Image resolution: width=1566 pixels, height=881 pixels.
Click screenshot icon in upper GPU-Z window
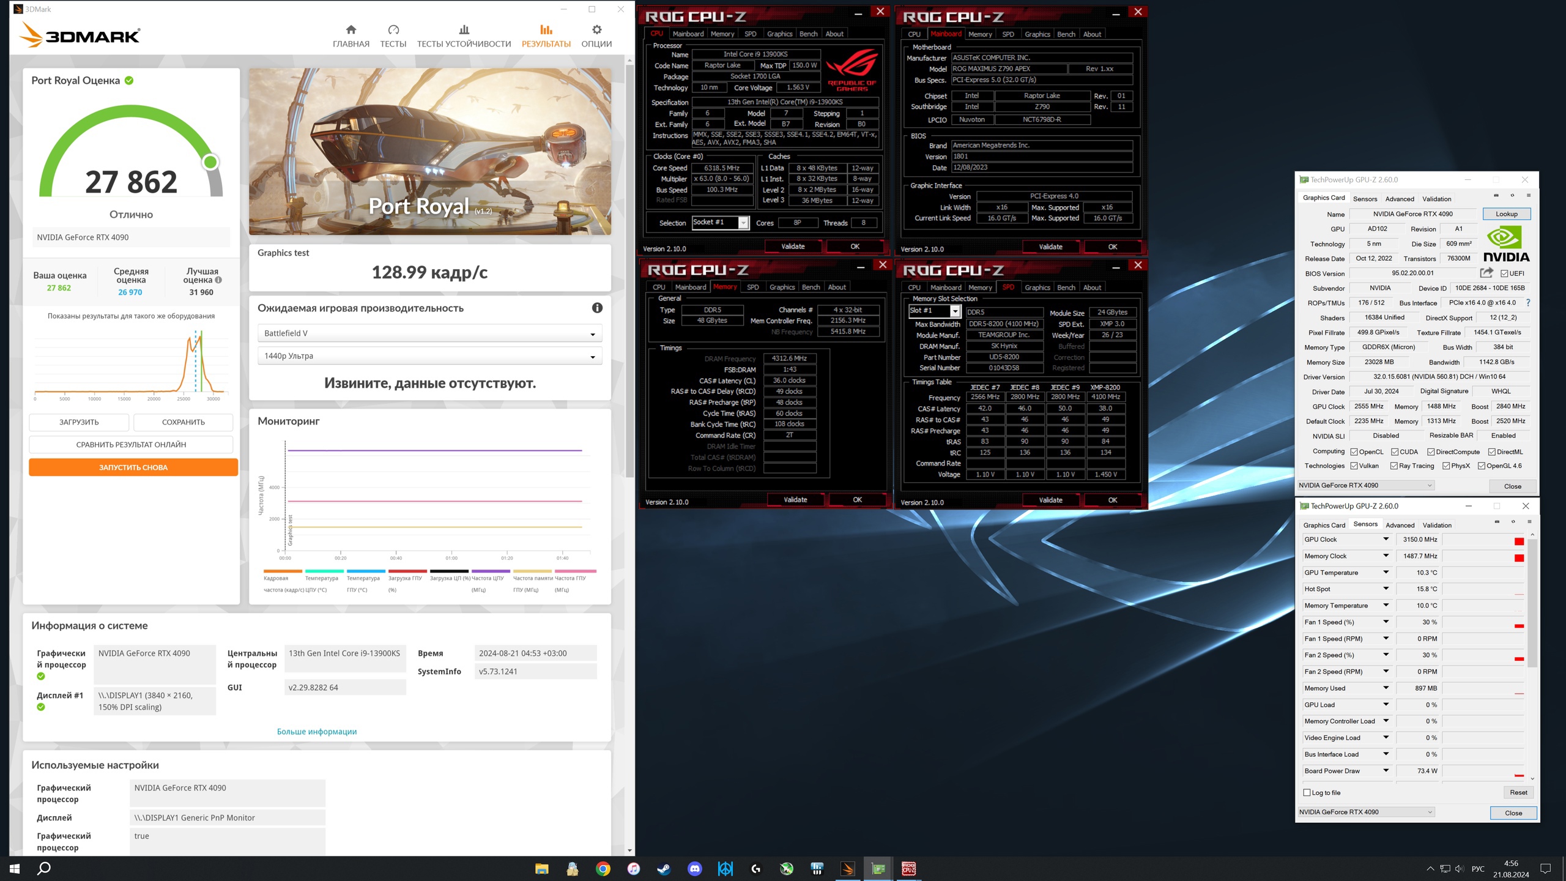[x=1496, y=195]
